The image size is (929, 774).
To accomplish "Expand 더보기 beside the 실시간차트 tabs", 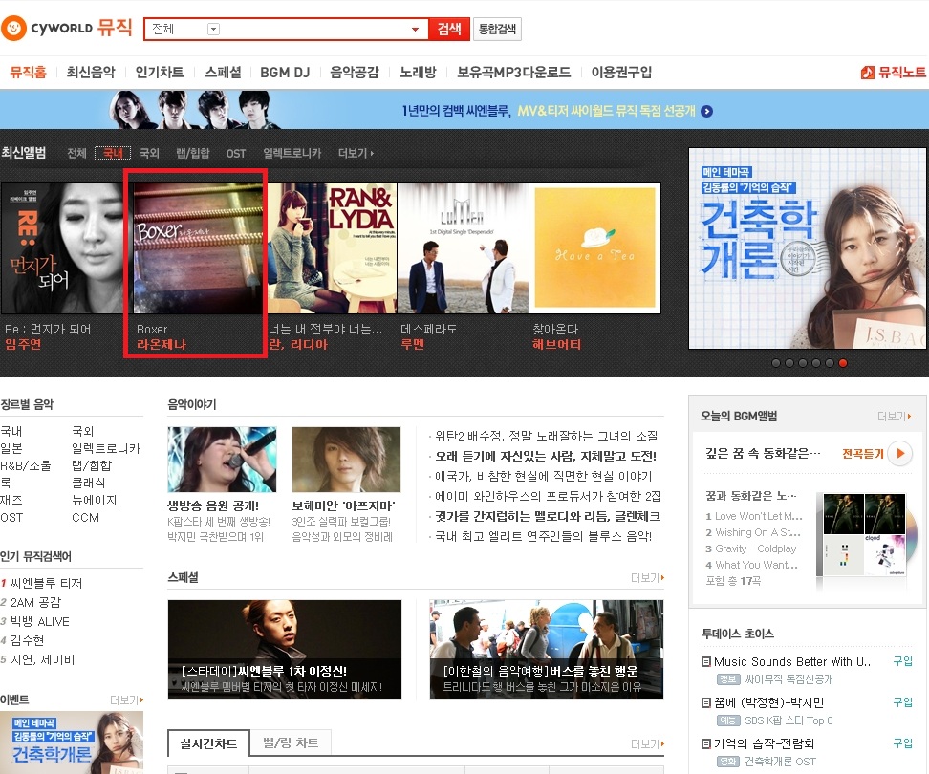I will point(647,743).
